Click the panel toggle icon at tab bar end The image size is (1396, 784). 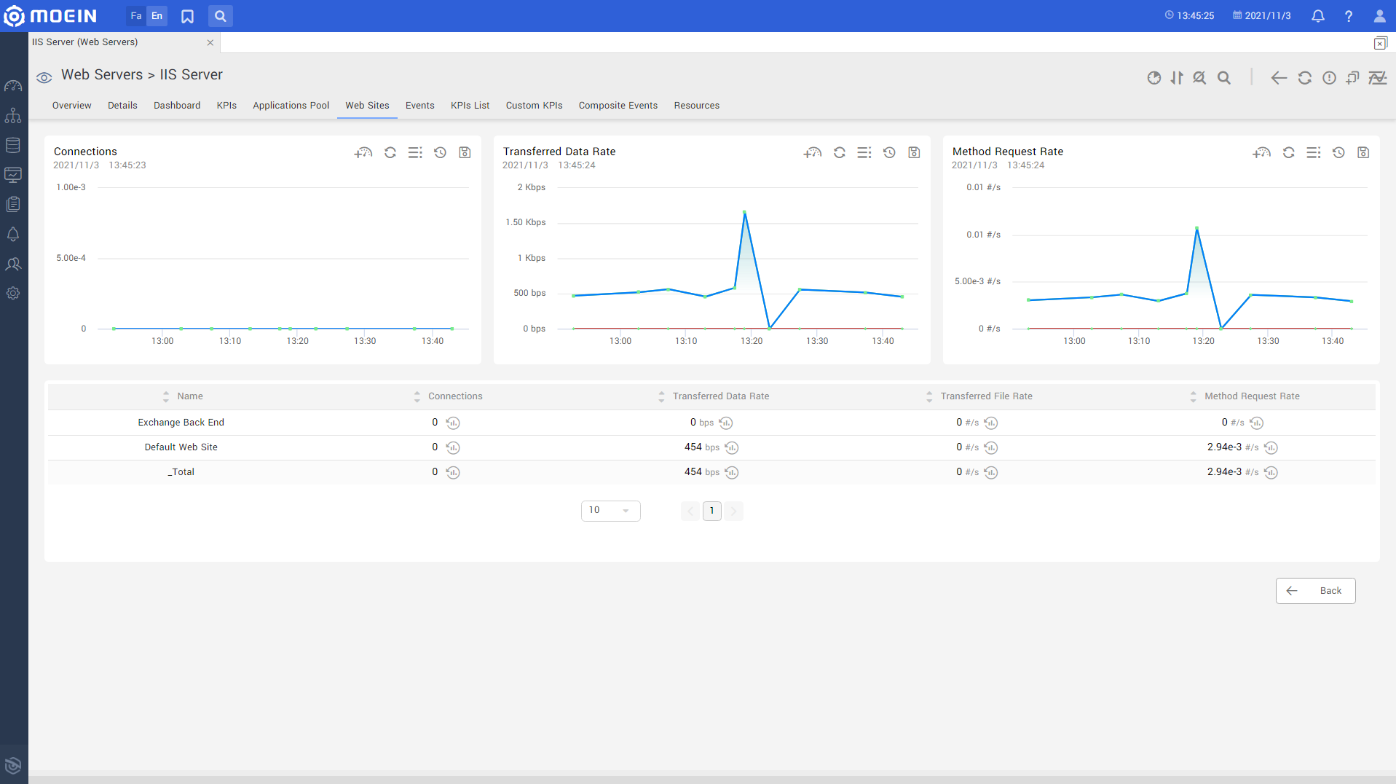tap(1380, 43)
